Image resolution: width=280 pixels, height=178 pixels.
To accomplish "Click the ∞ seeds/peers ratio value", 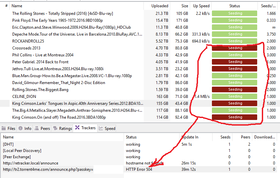I will pos(274,27).
